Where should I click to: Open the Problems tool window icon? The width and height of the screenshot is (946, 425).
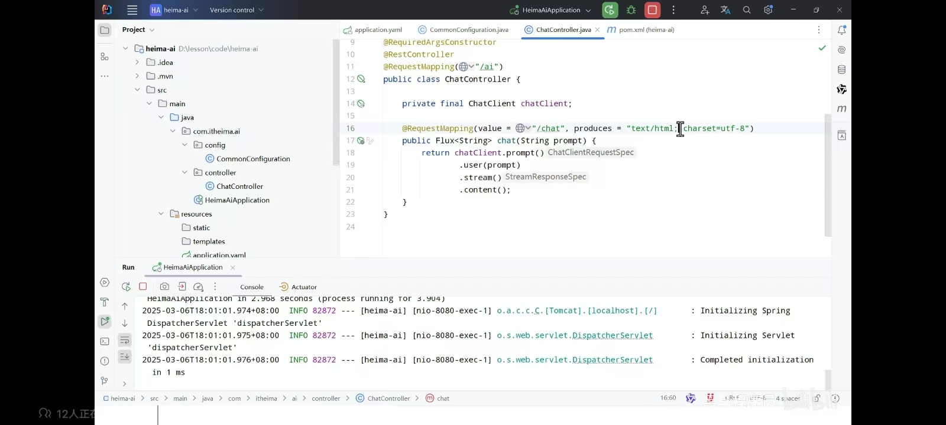click(105, 361)
